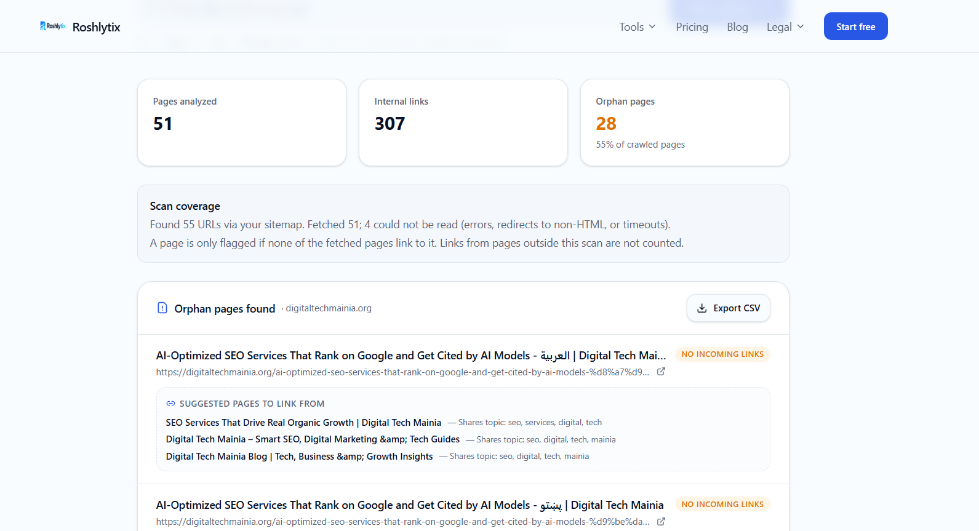Click the Start free button
The height and width of the screenshot is (531, 979).
tap(855, 26)
